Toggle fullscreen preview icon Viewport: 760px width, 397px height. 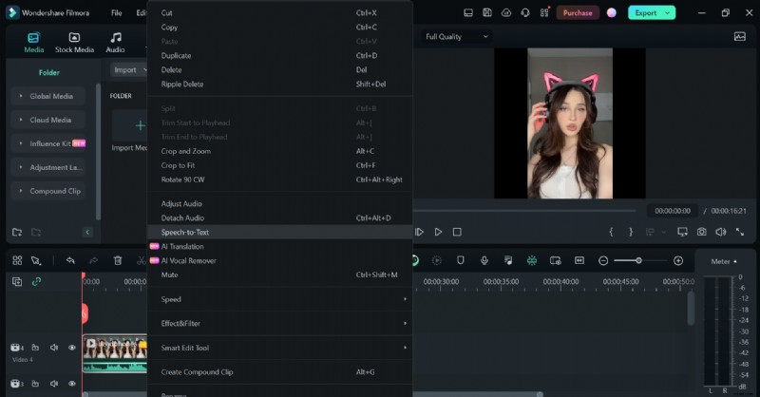tap(740, 232)
